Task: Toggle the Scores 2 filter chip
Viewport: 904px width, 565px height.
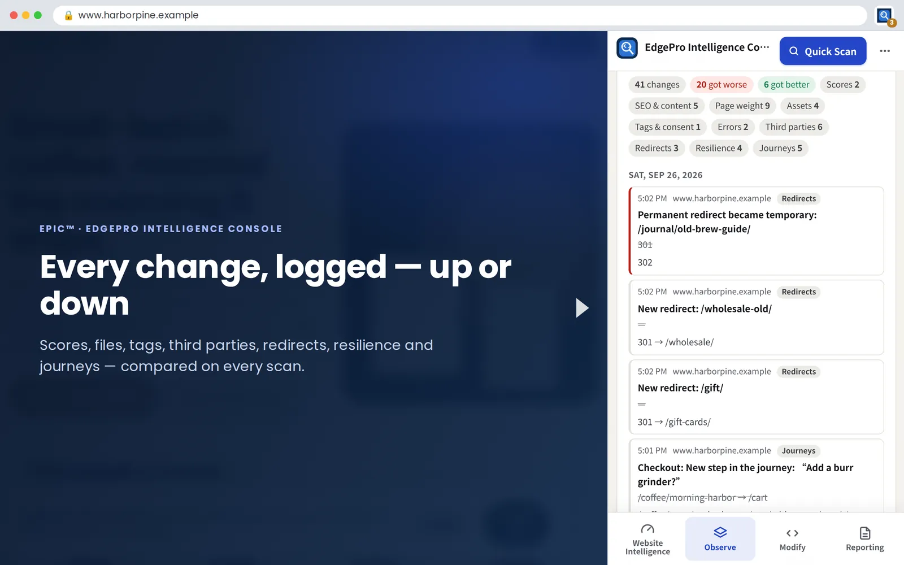Action: pos(842,85)
